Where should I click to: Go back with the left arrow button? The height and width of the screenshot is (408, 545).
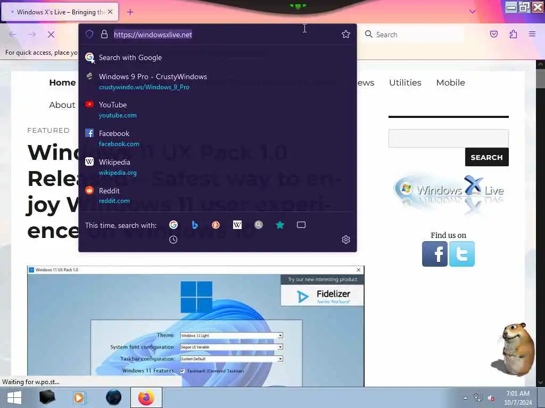(13, 35)
